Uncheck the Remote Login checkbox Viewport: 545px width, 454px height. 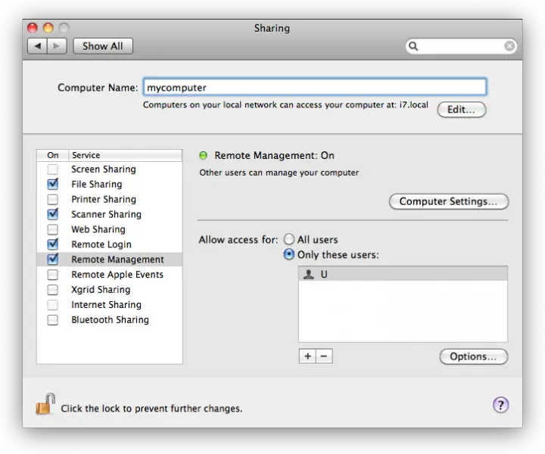pos(53,244)
